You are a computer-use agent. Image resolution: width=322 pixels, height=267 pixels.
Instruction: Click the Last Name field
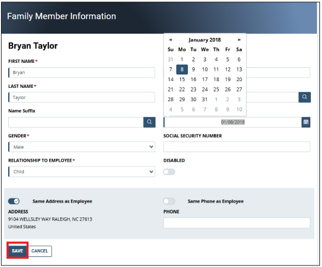tap(82, 98)
